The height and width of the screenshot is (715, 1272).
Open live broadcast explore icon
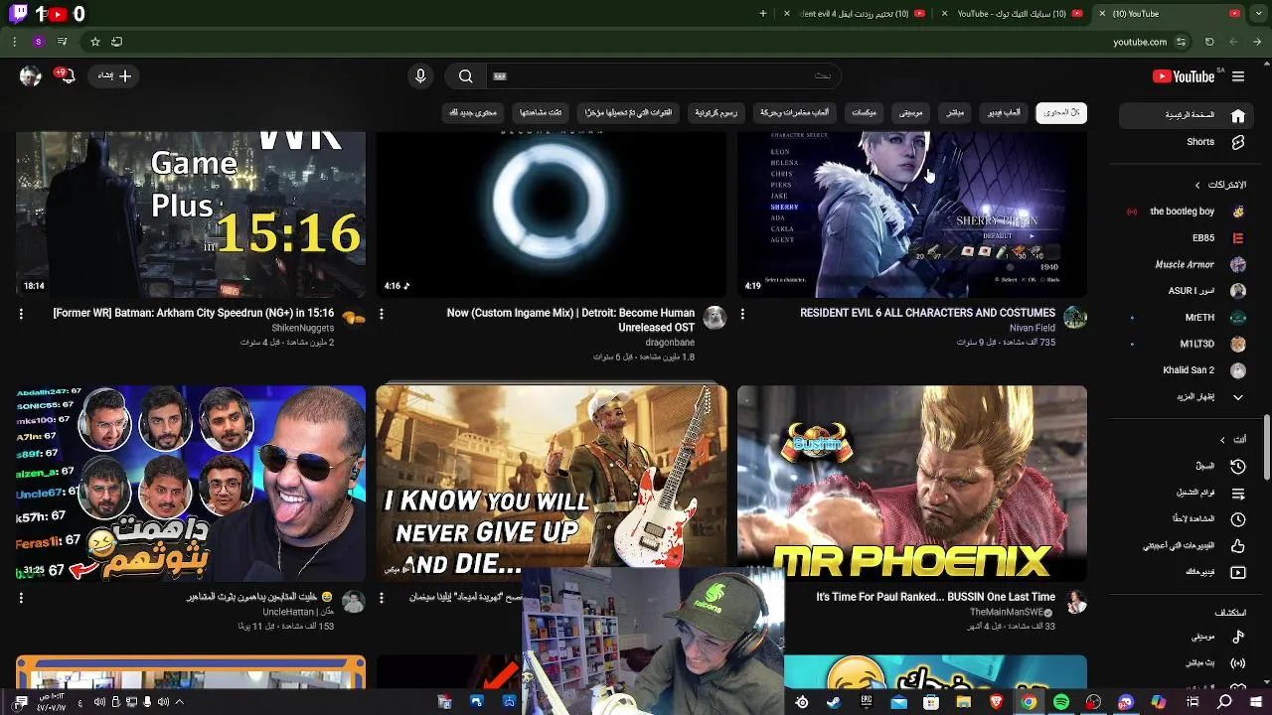coord(1238,662)
